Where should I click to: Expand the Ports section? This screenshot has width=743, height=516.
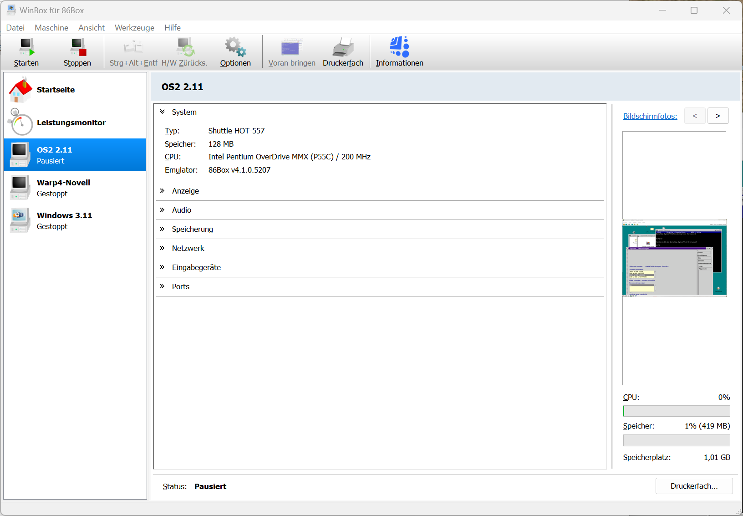pos(162,286)
